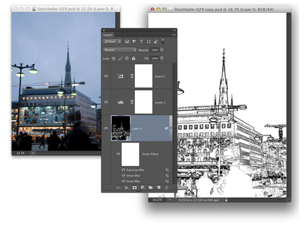
Task: Click the Opacity 100% value field
Action: [x=155, y=50]
